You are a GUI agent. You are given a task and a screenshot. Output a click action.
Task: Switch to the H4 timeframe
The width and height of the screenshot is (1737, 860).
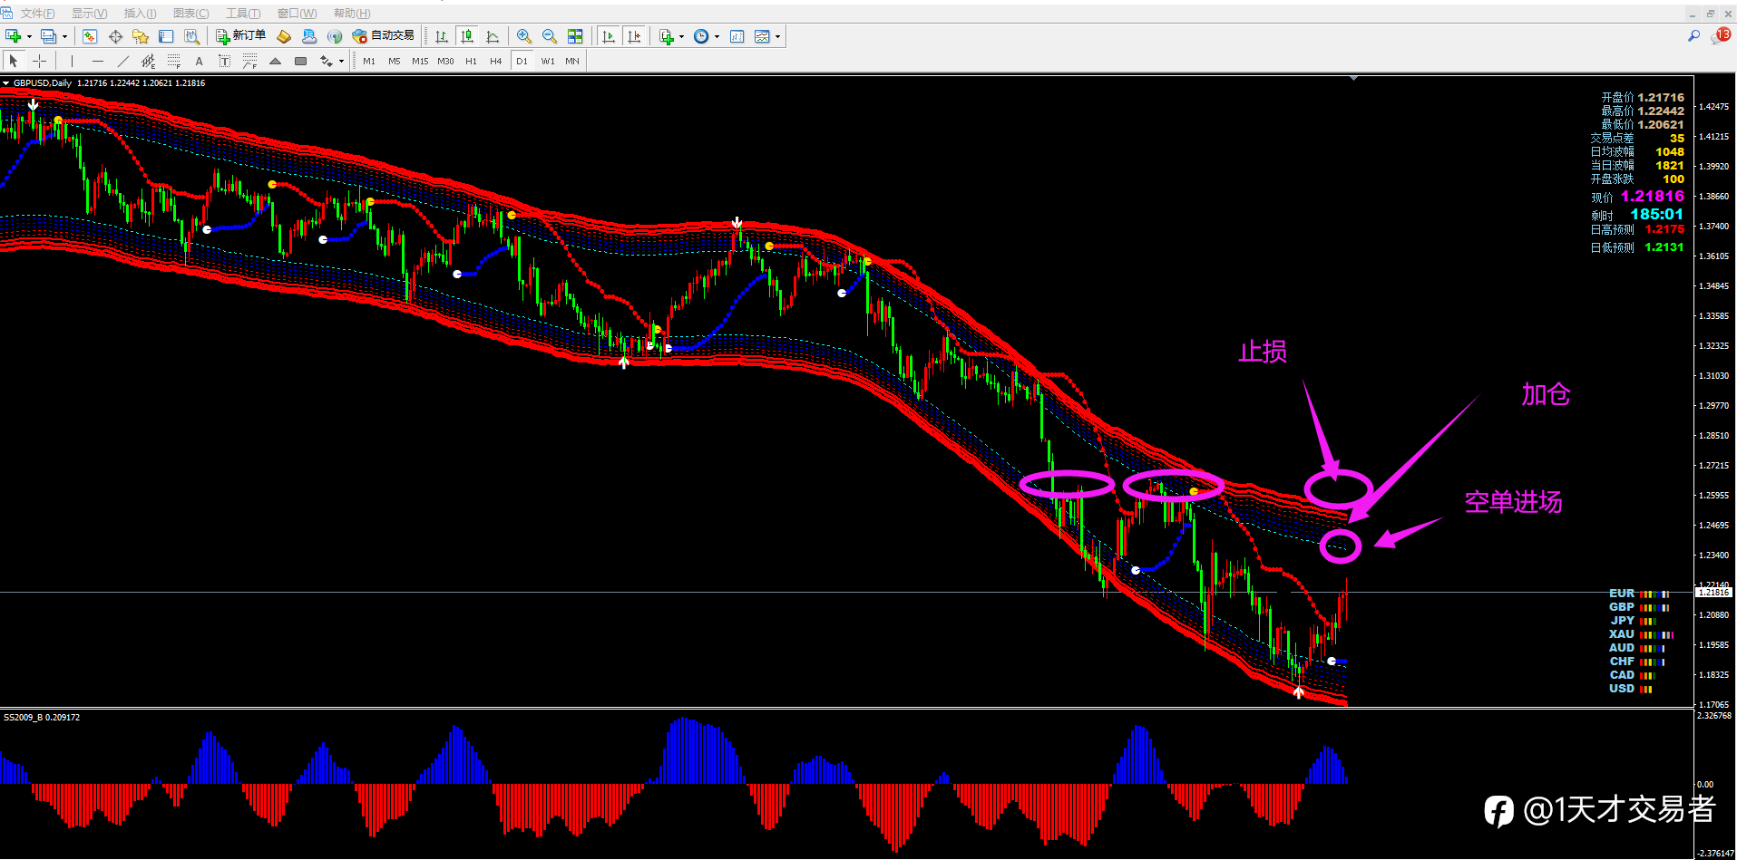tap(496, 61)
